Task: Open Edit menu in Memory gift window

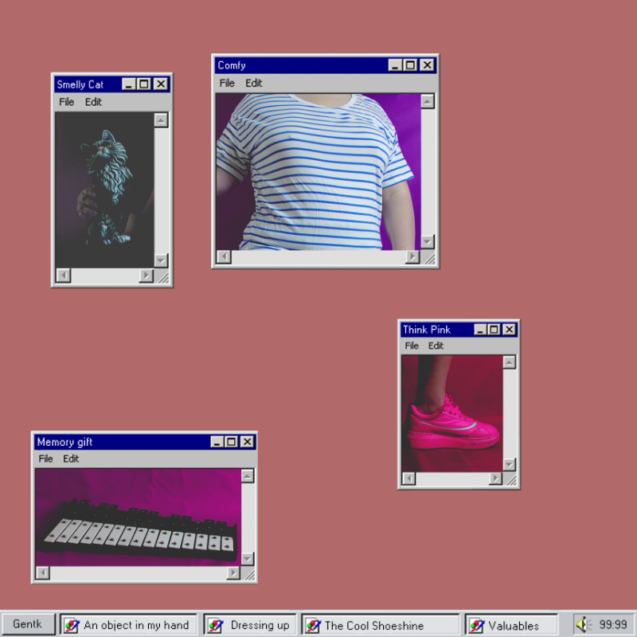Action: (71, 459)
